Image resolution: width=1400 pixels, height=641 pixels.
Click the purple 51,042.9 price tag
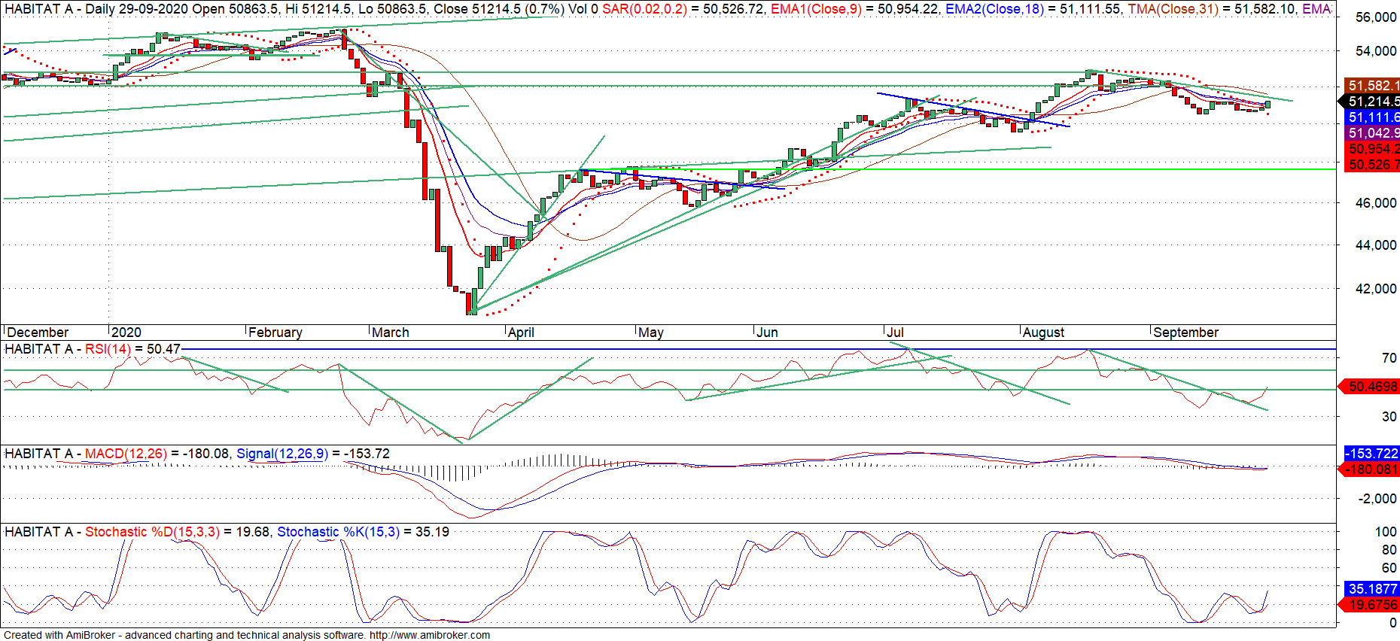pos(1373,133)
